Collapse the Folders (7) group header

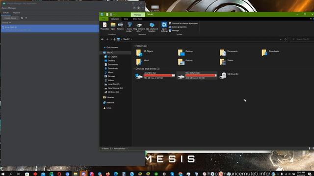141,46
